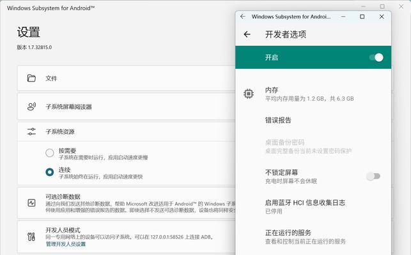Open the 文件 settings row

[127, 78]
